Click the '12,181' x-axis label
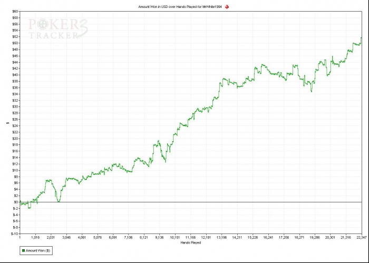This screenshot has width=369, height=263. pyautogui.click(x=206, y=238)
